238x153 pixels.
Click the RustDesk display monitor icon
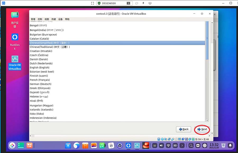point(150,3)
